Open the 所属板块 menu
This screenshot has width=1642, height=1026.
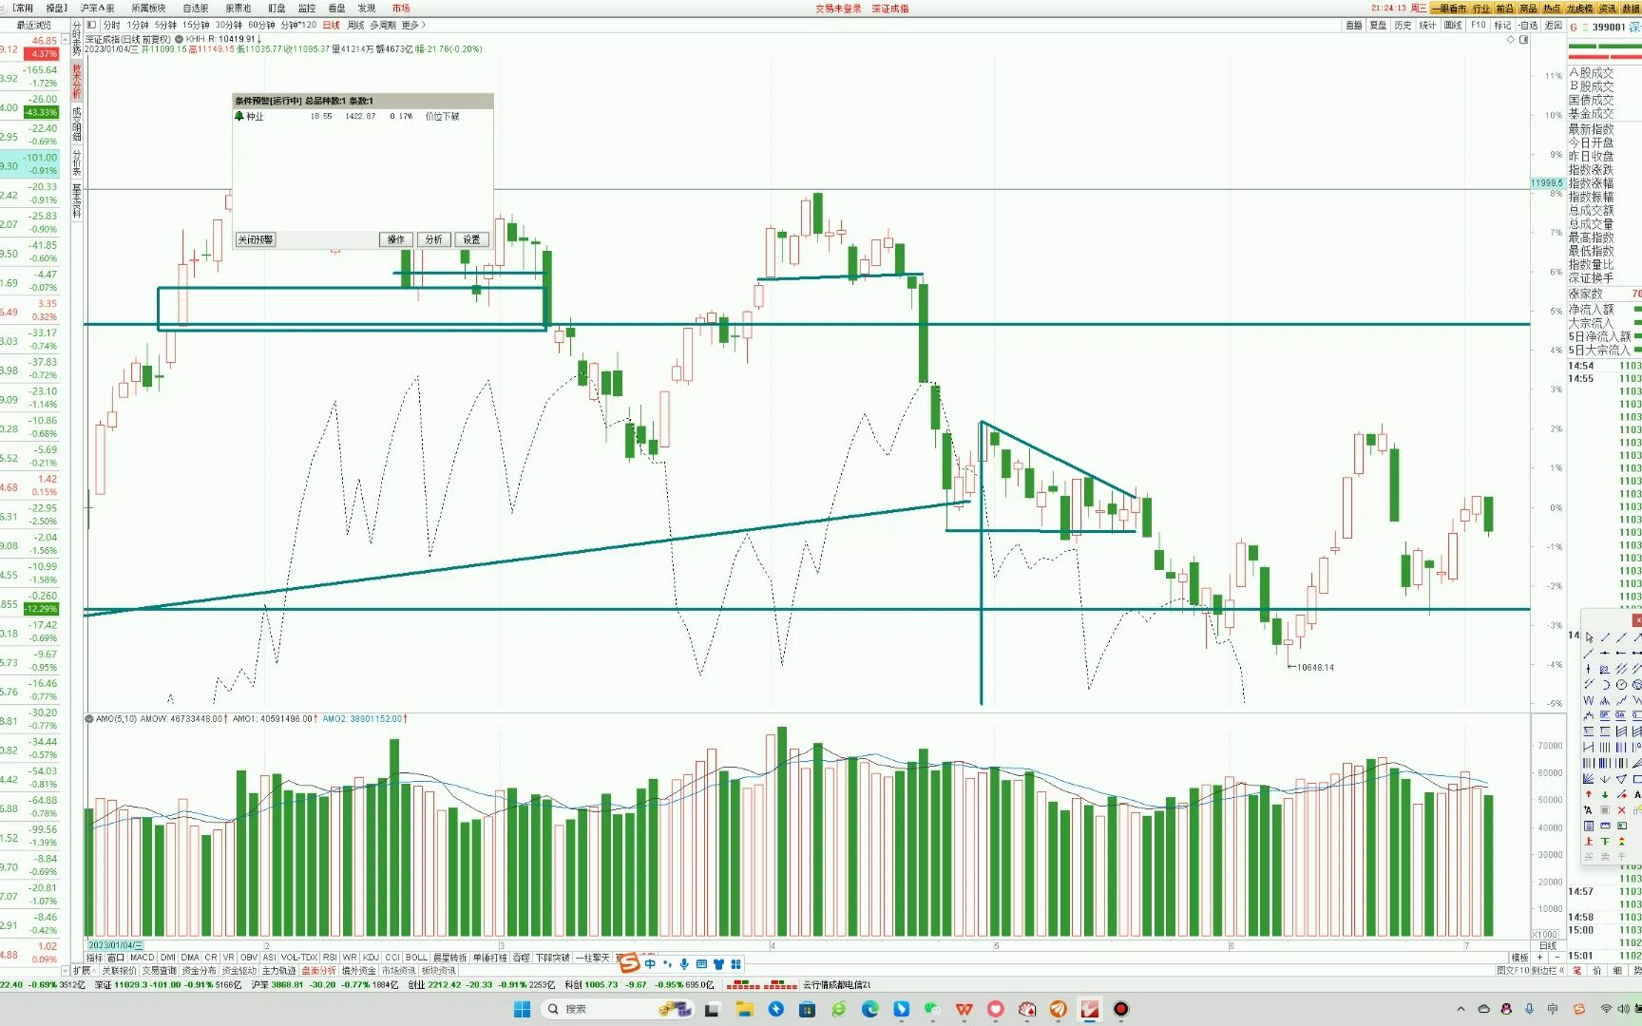pos(148,8)
